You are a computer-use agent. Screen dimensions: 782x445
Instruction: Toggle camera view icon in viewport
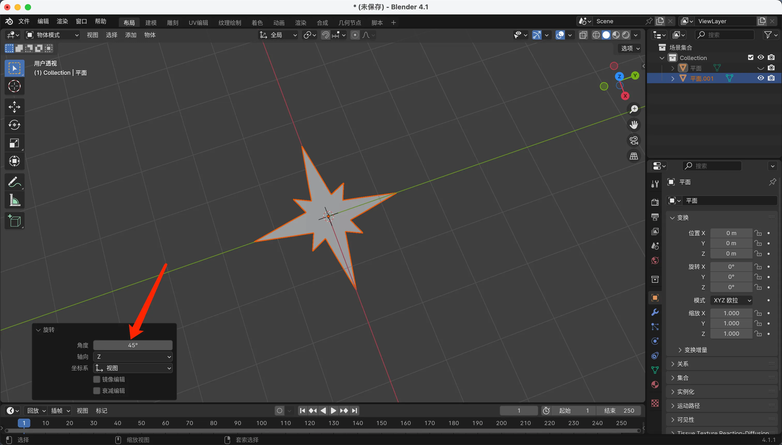point(634,141)
